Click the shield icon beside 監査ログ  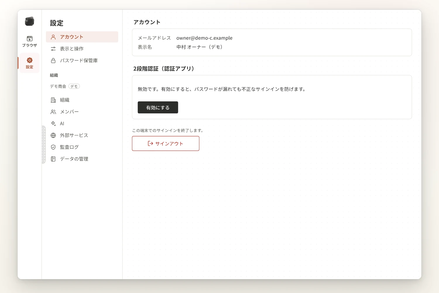pyautogui.click(x=53, y=147)
